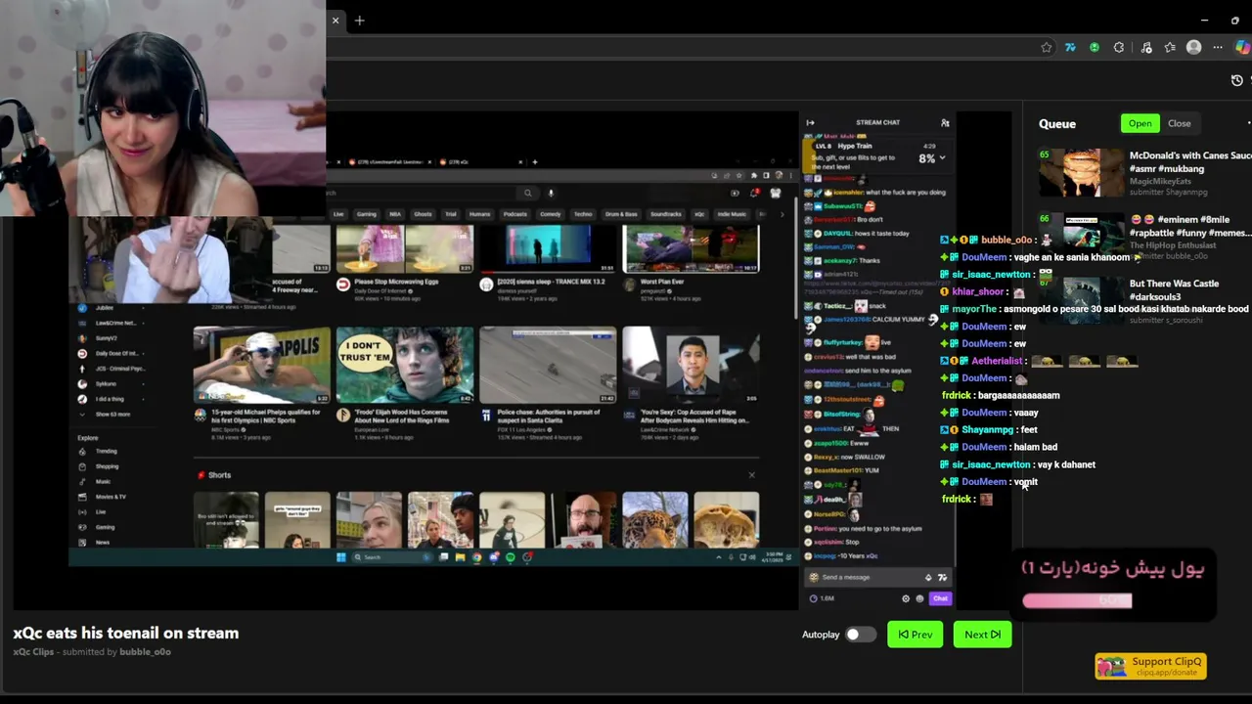The height and width of the screenshot is (704, 1252).
Task: Select the Podcasts category chip on YouTube
Action: point(514,214)
